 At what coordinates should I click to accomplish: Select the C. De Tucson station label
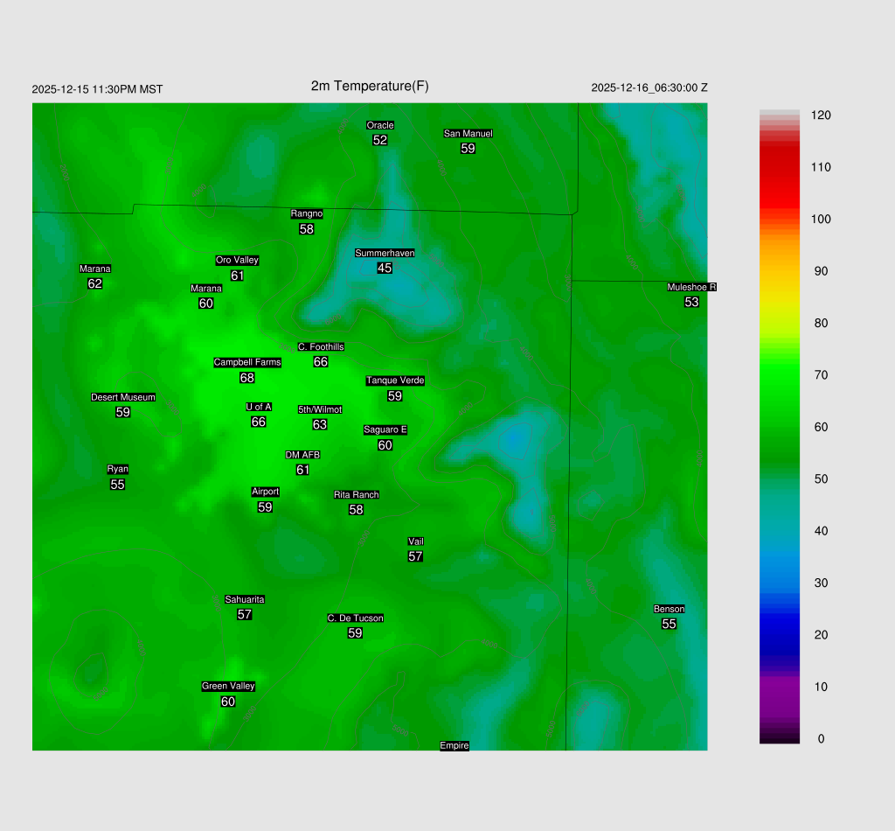(355, 618)
